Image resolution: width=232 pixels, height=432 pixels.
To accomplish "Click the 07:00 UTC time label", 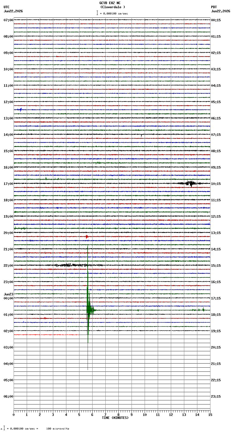I will point(8,20).
